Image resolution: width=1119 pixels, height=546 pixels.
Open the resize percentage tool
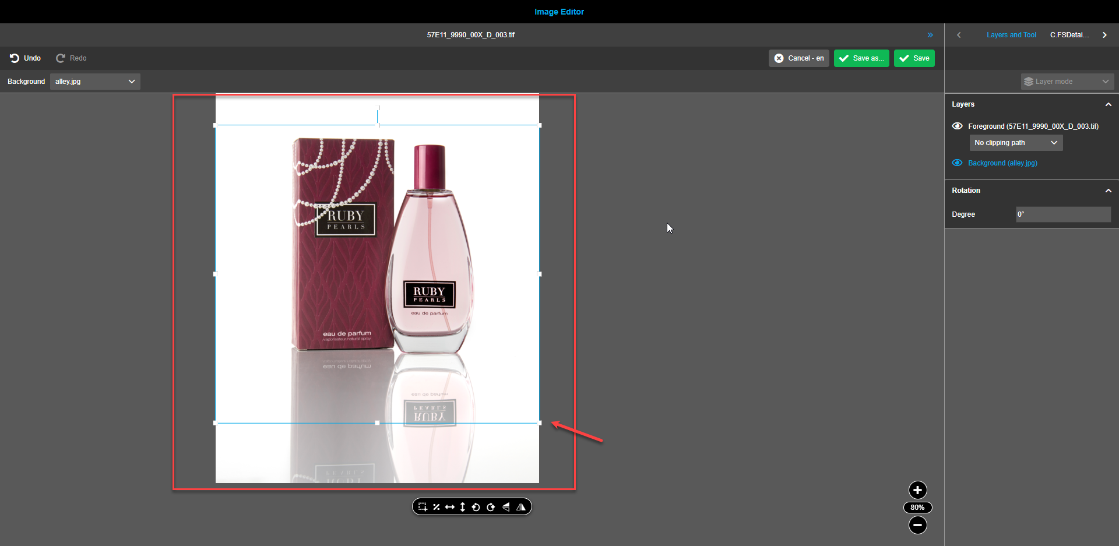[436, 506]
